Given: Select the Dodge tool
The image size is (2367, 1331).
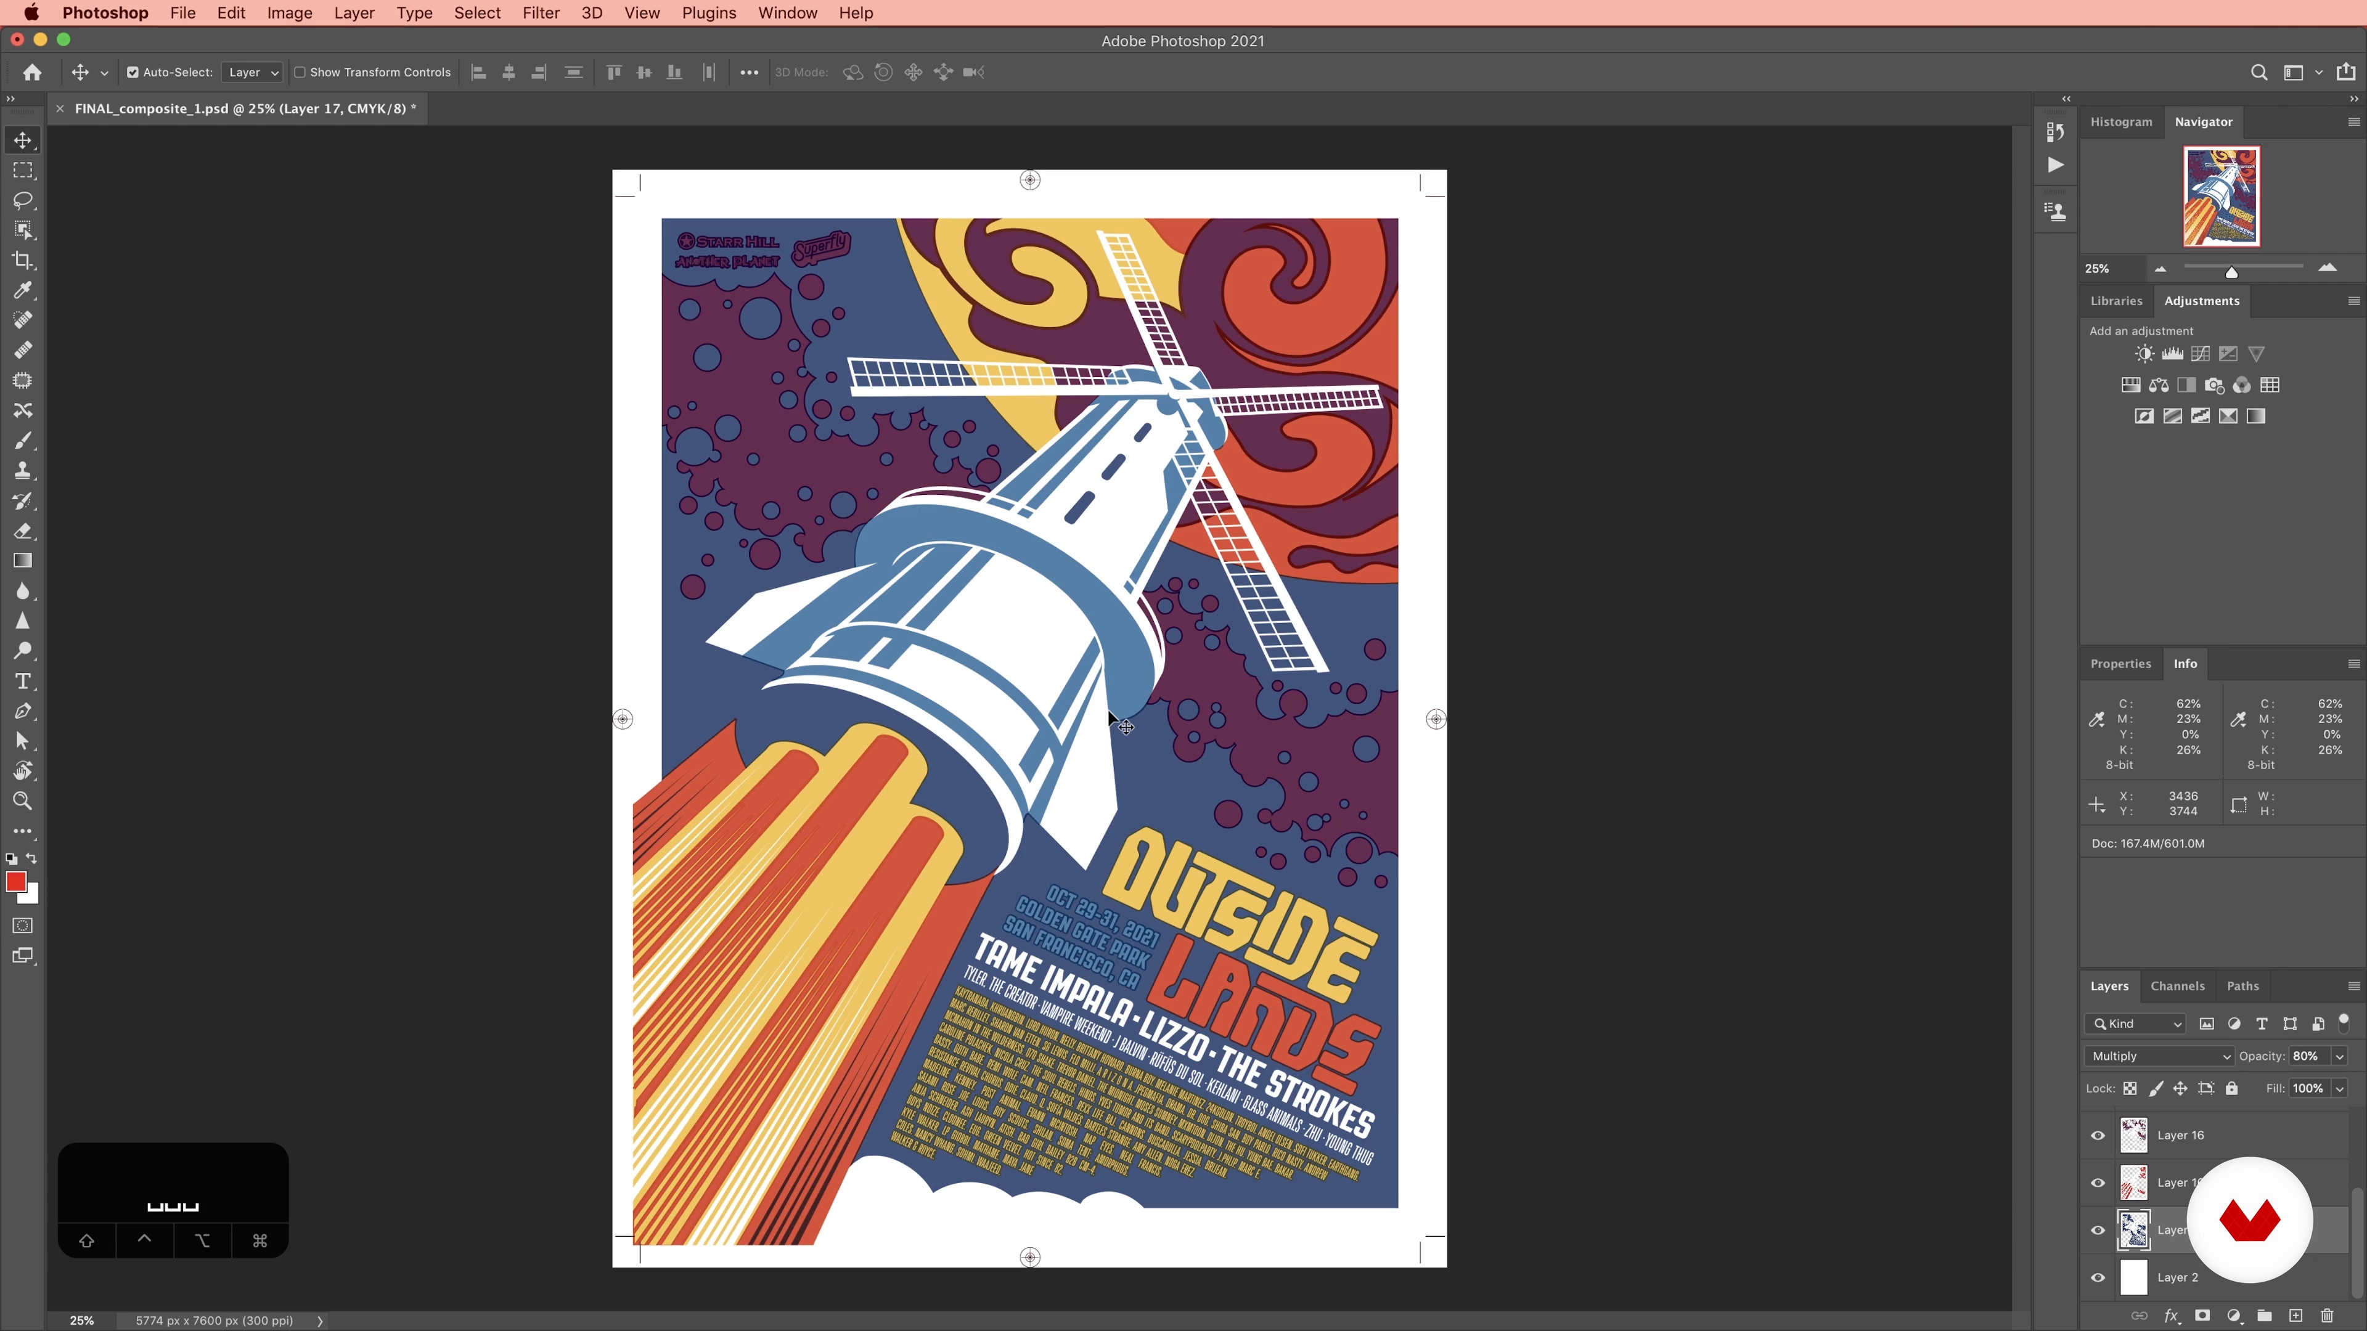Looking at the screenshot, I should click(x=23, y=650).
